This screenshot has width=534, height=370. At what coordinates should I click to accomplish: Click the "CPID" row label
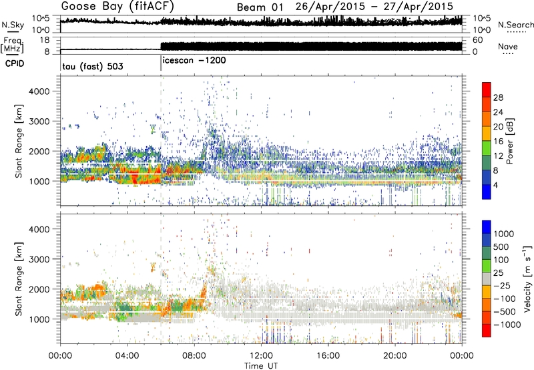(15, 63)
